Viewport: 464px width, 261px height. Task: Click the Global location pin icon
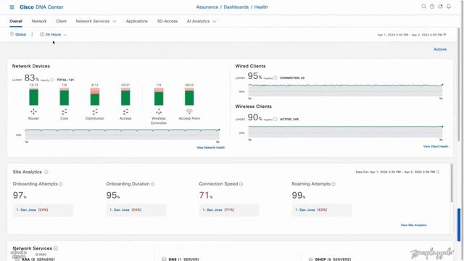point(12,34)
